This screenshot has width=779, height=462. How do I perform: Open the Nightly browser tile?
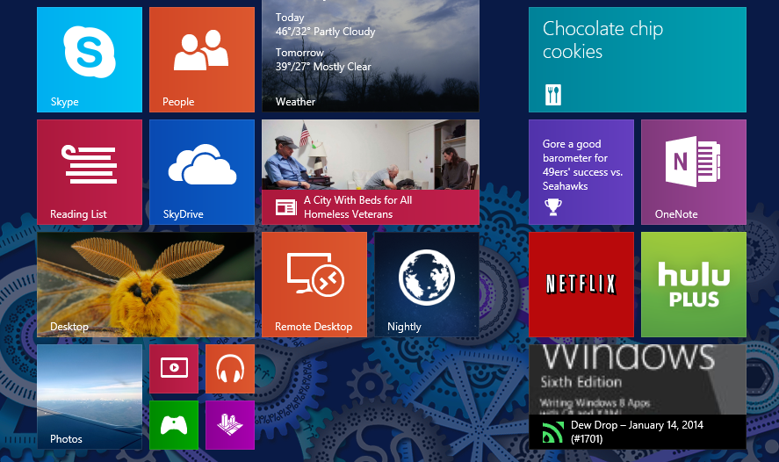(427, 285)
